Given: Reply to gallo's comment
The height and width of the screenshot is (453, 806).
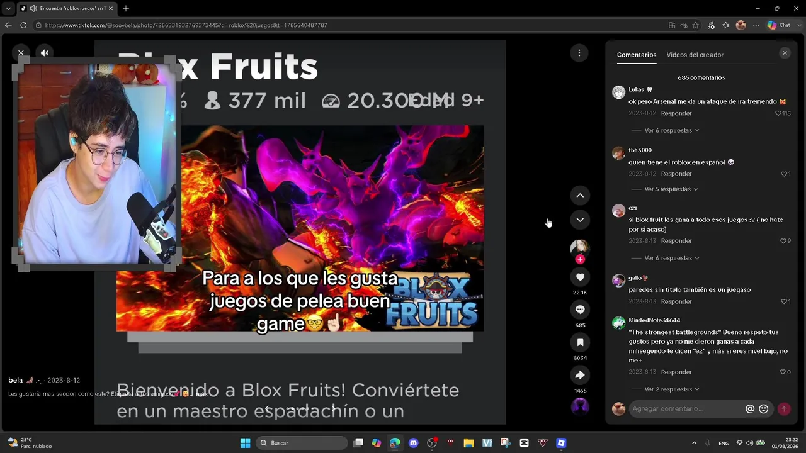Looking at the screenshot, I should [x=676, y=301].
